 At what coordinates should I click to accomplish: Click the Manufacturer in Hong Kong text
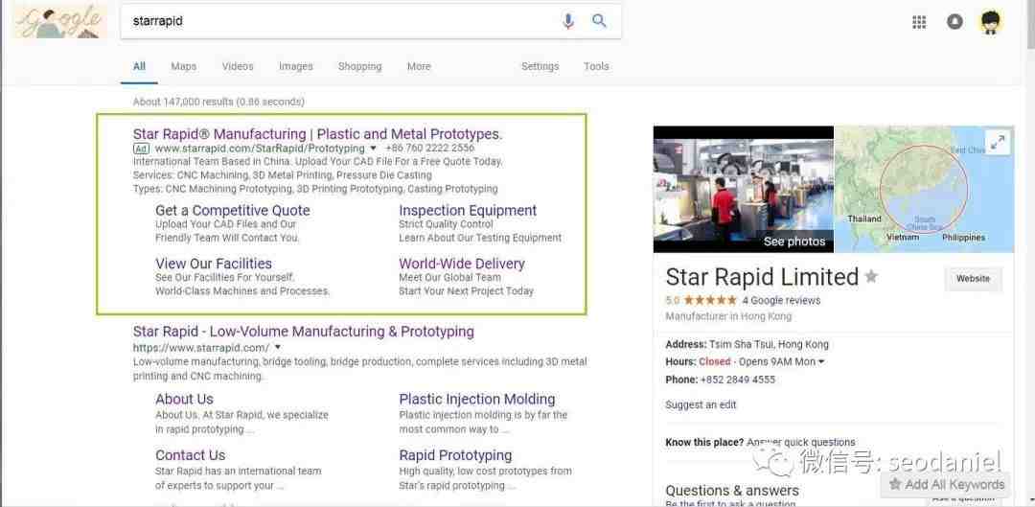click(x=728, y=316)
